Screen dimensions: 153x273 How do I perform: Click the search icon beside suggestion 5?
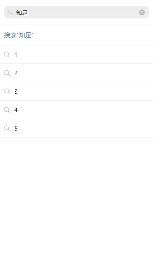pos(7,129)
